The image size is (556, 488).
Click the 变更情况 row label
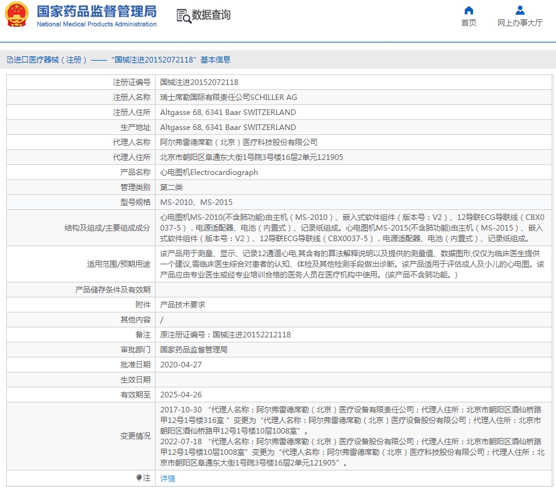click(x=136, y=436)
